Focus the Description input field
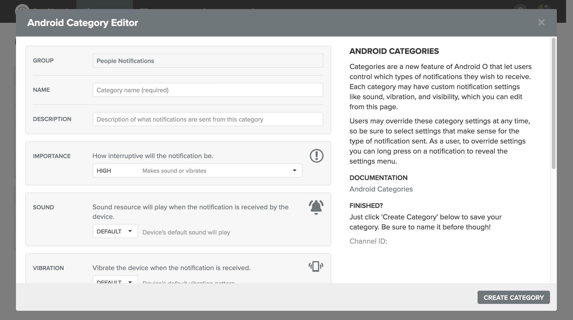This screenshot has width=573, height=320. click(208, 119)
